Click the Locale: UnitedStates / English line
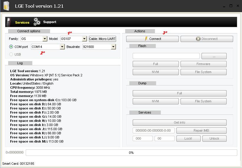 point(32,84)
